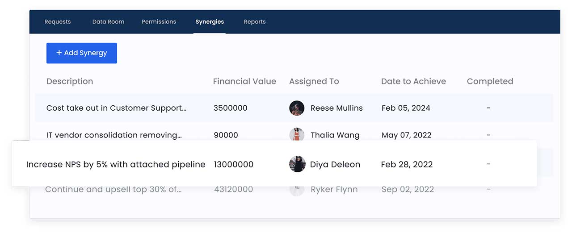Image resolution: width=572 pixels, height=233 pixels.
Task: Click the Date to Achieve header
Action: pyautogui.click(x=413, y=81)
